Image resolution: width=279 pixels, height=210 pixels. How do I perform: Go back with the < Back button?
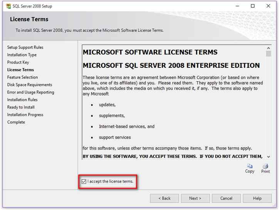tap(165, 198)
